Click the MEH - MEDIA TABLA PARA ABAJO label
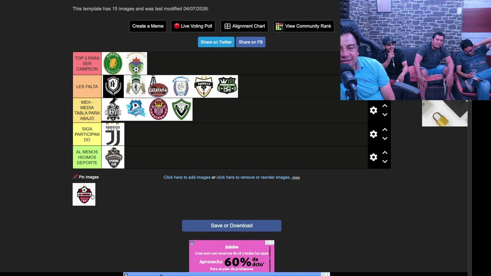The image size is (491, 276). [x=87, y=110]
